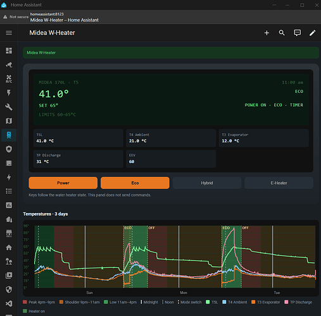Image resolution: width=321 pixels, height=316 pixels.
Task: Open the Media play-box sidebar icon
Action: pos(9,276)
